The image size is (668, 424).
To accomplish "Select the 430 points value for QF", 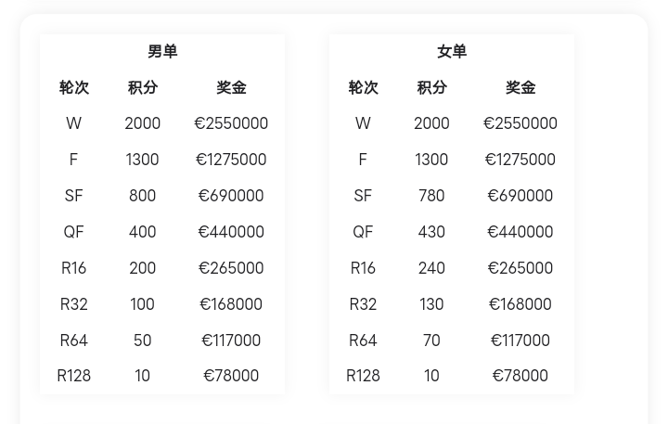I will coord(431,232).
